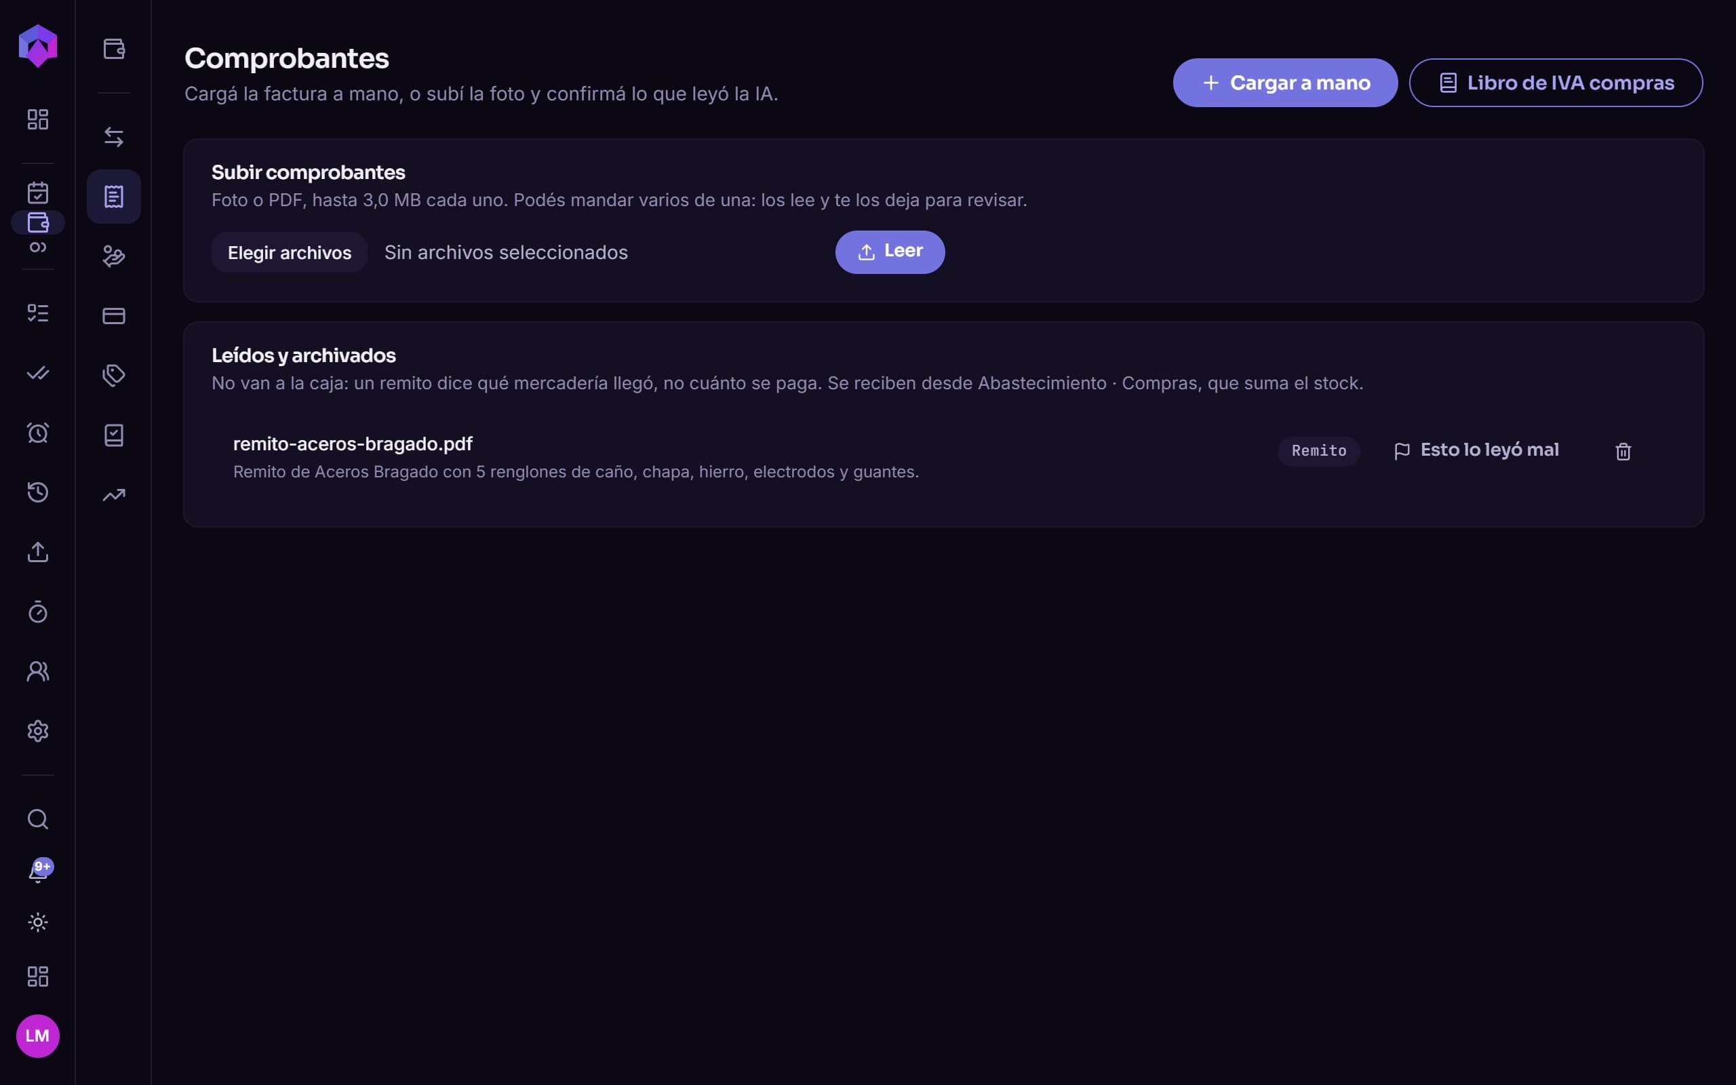Open the transfers arrows icon in submenu

114,137
